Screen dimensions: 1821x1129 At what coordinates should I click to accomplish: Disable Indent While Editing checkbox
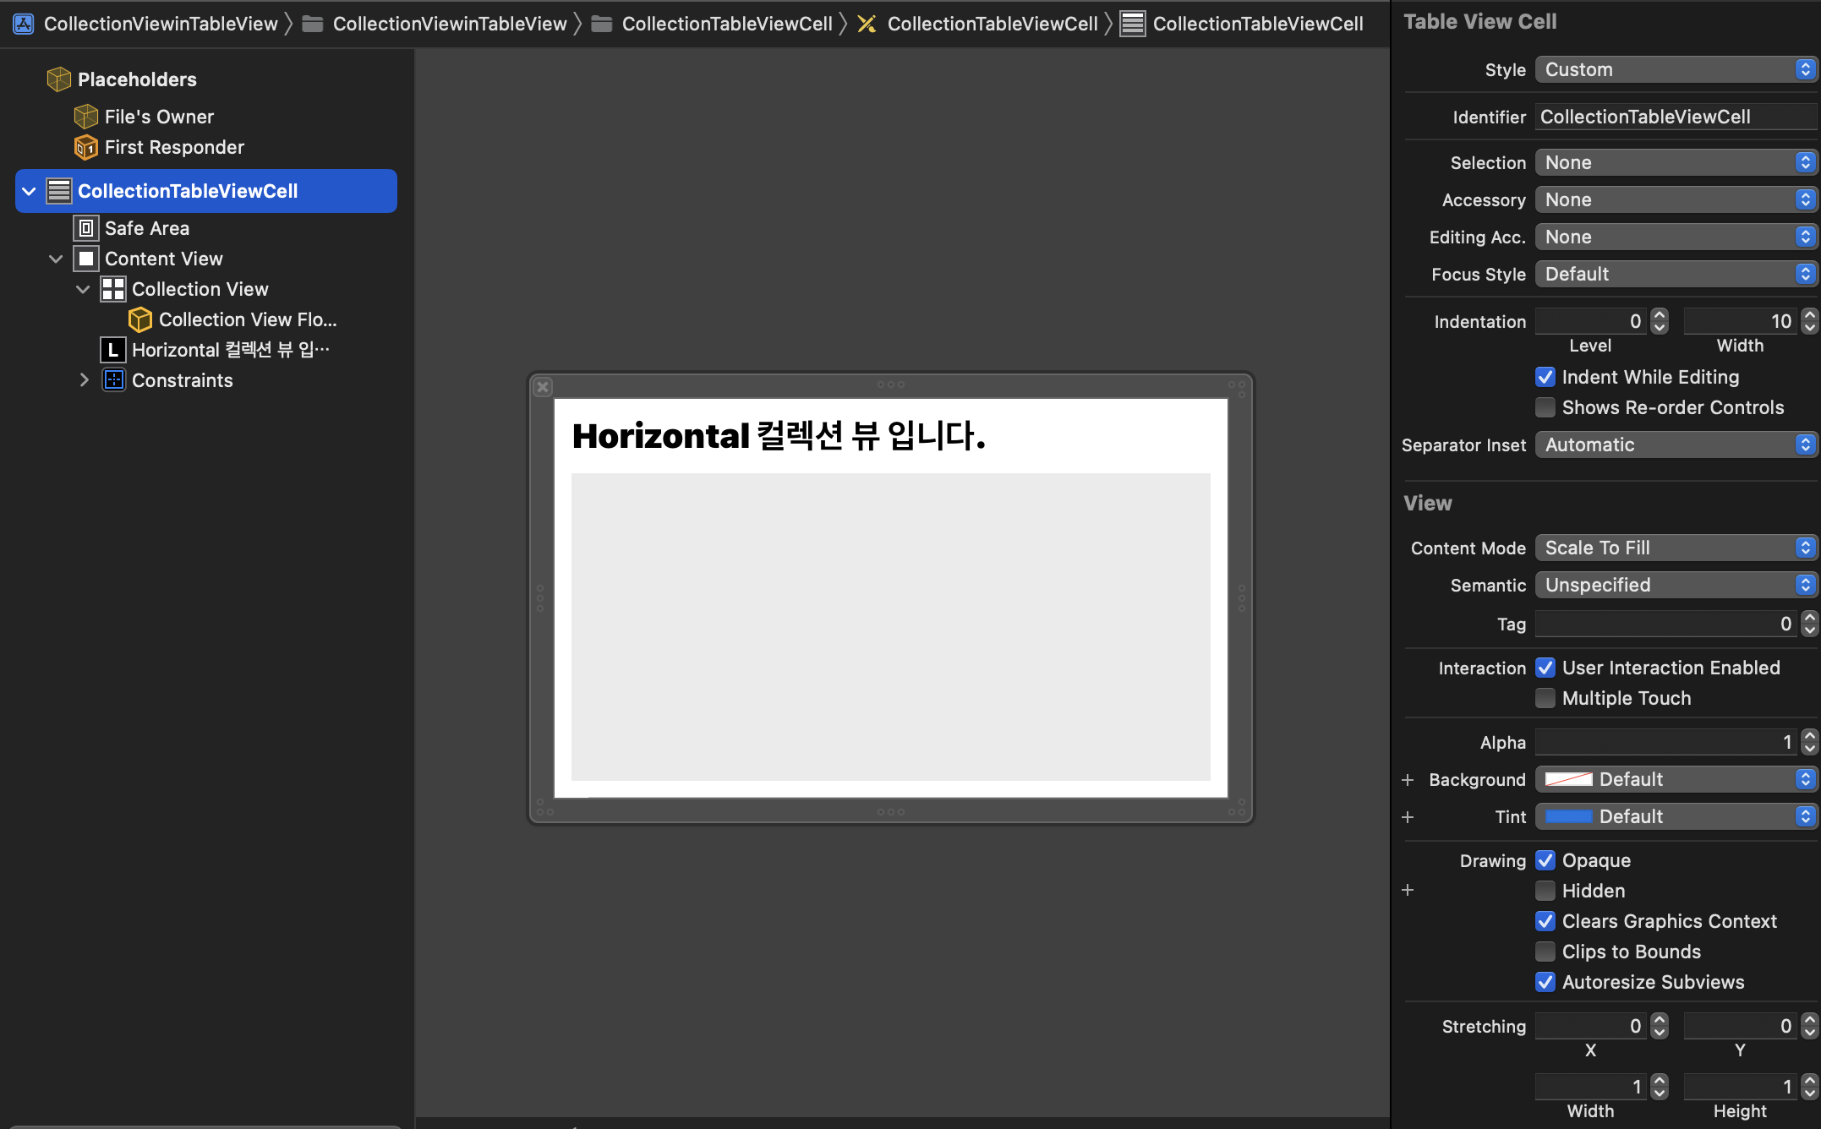point(1545,377)
